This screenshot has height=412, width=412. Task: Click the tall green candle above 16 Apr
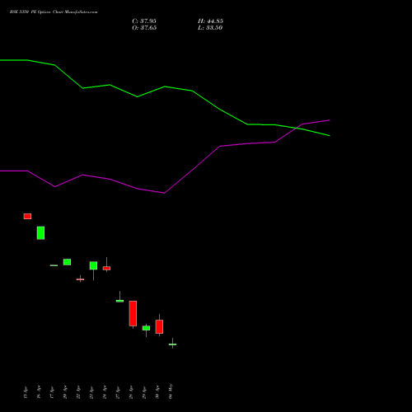click(x=40, y=233)
